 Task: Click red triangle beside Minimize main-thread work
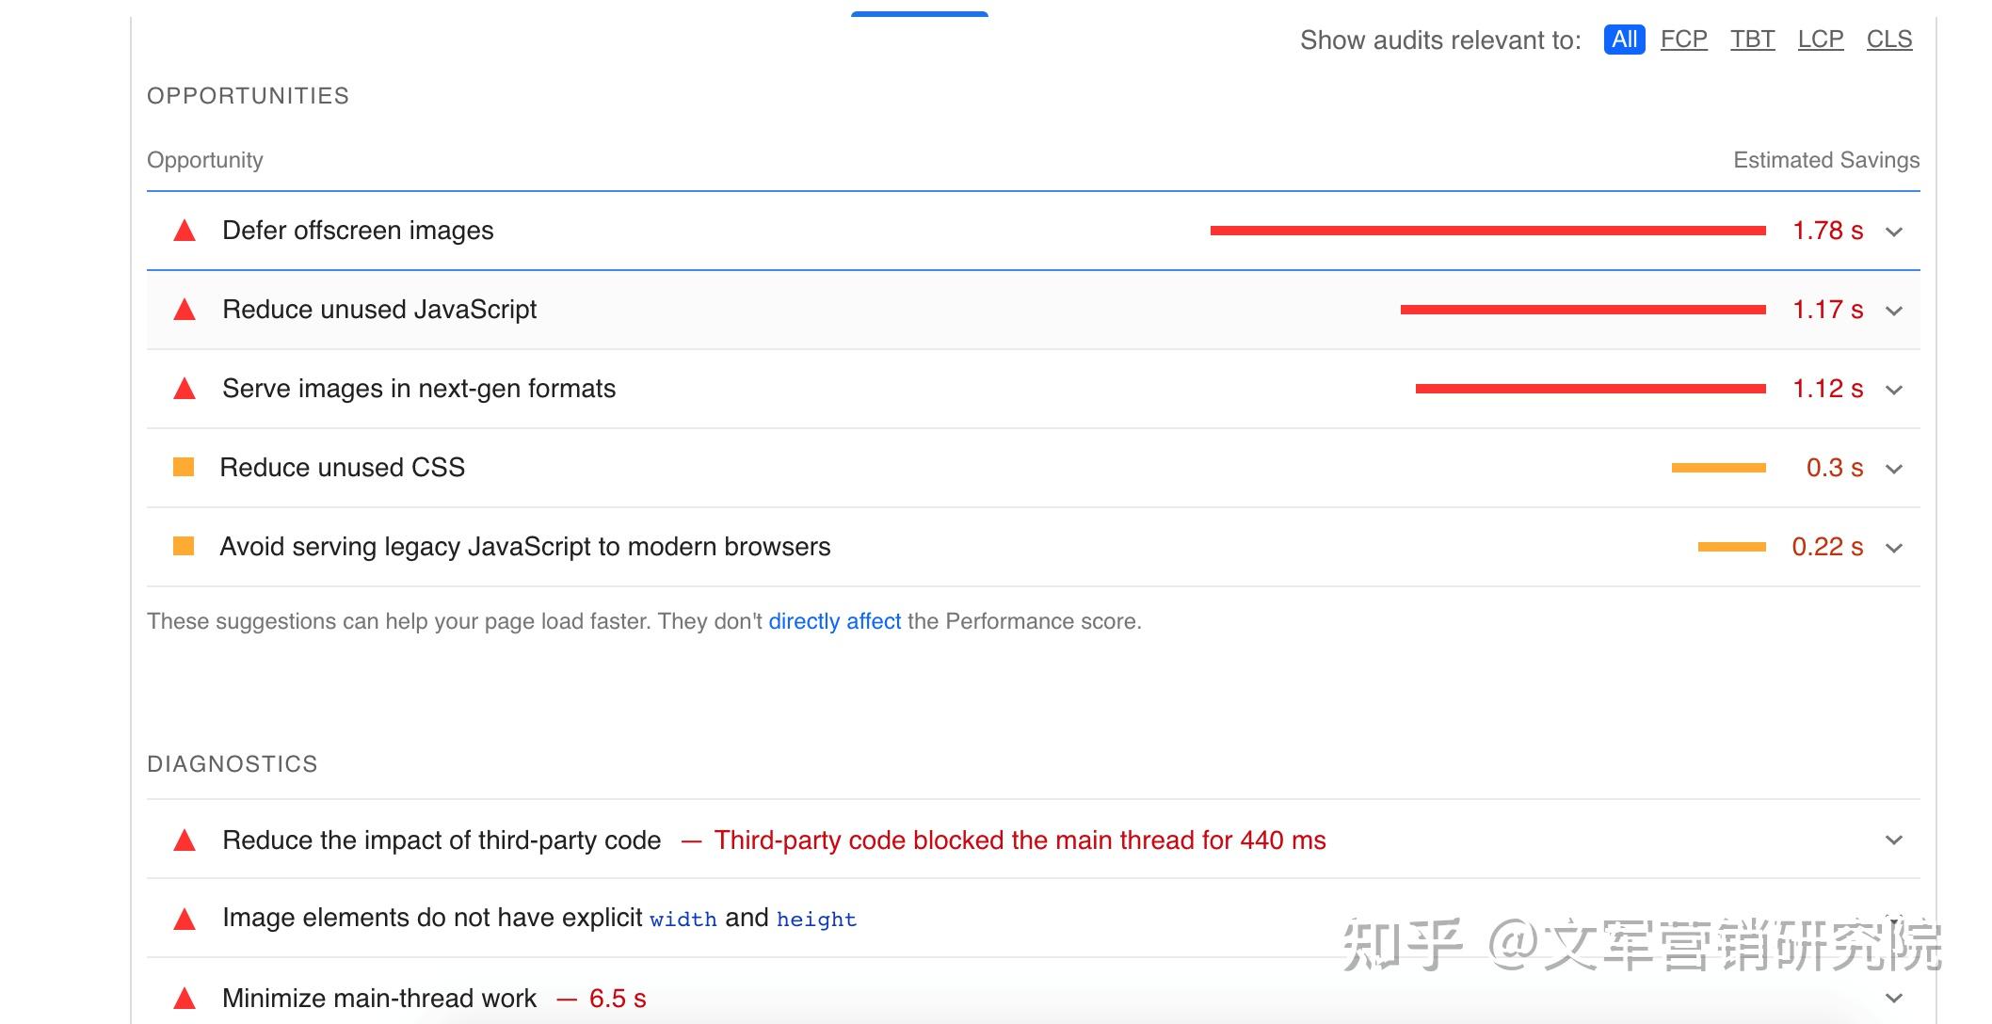(185, 999)
